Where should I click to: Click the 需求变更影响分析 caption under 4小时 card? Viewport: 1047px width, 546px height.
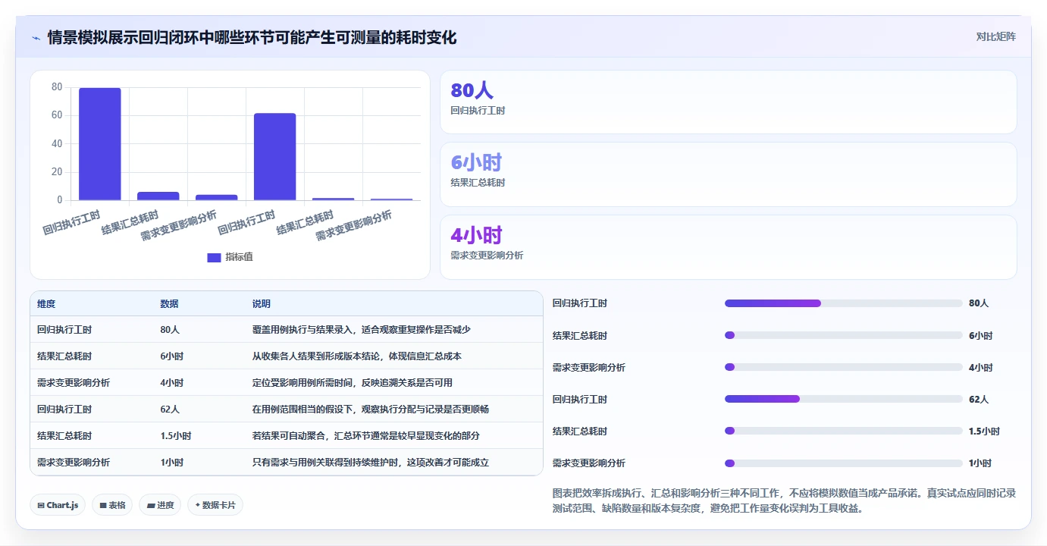[x=487, y=256]
